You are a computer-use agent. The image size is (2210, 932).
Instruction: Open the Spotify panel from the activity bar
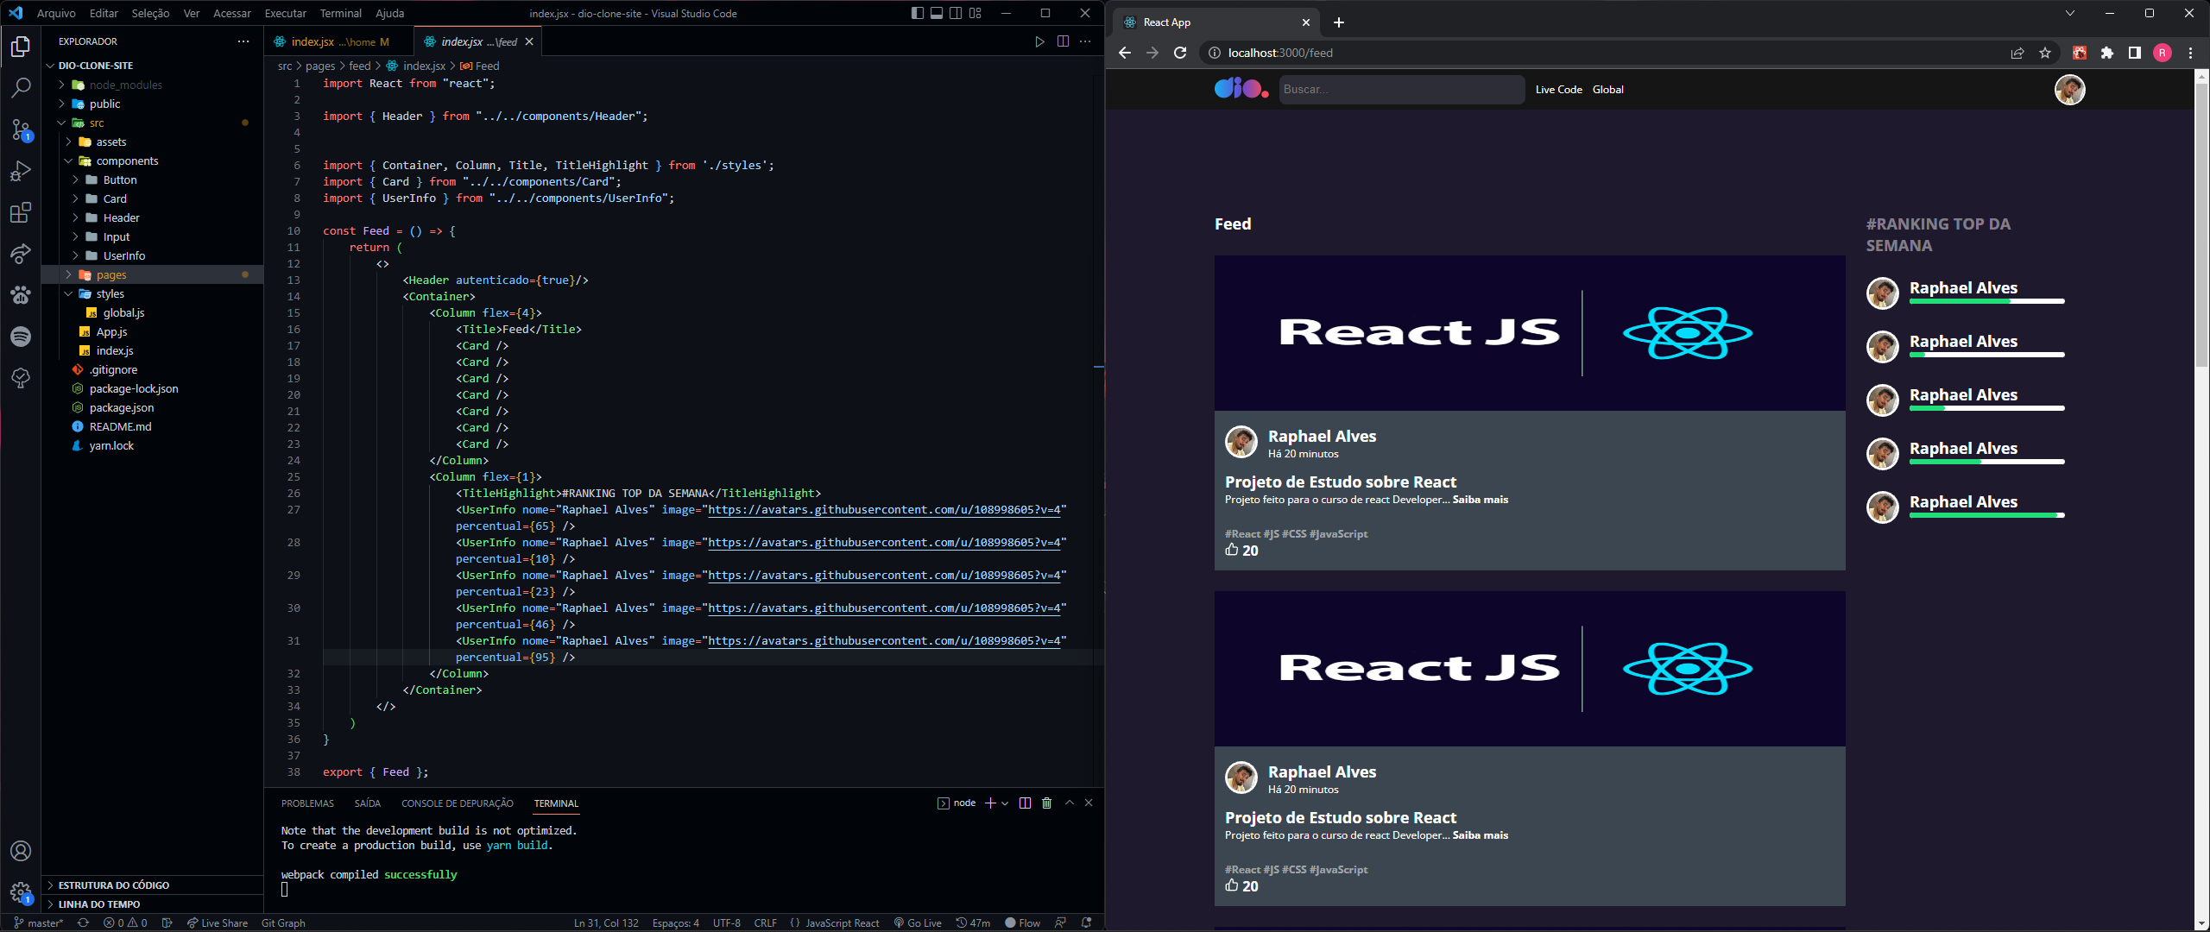coord(21,337)
